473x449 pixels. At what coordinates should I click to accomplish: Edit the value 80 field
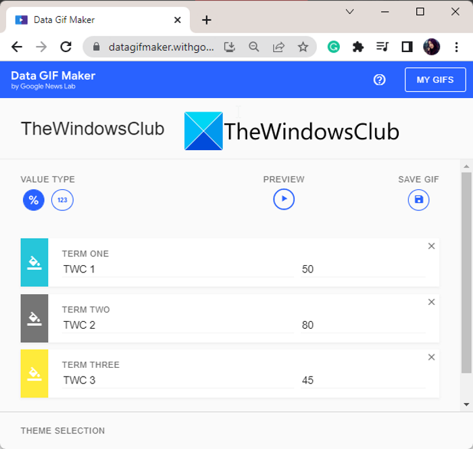point(363,325)
